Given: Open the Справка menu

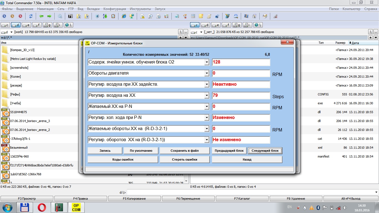Looking at the screenshot, I should click(x=370, y=9).
